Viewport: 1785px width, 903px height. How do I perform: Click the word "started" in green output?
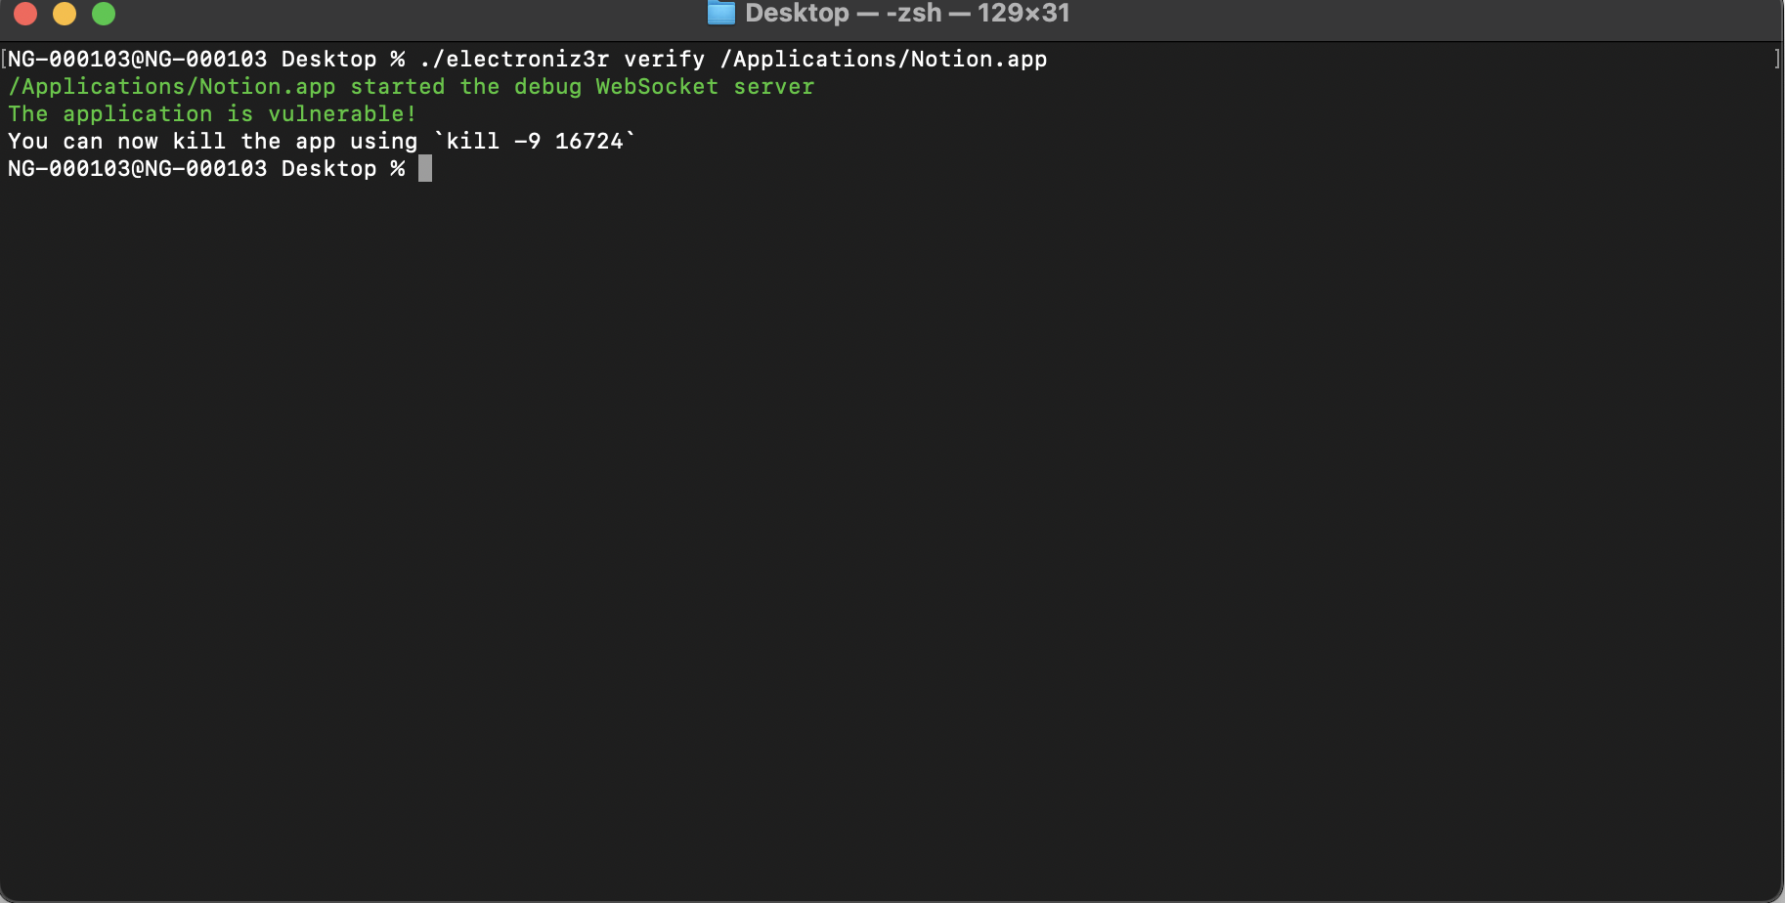[398, 86]
